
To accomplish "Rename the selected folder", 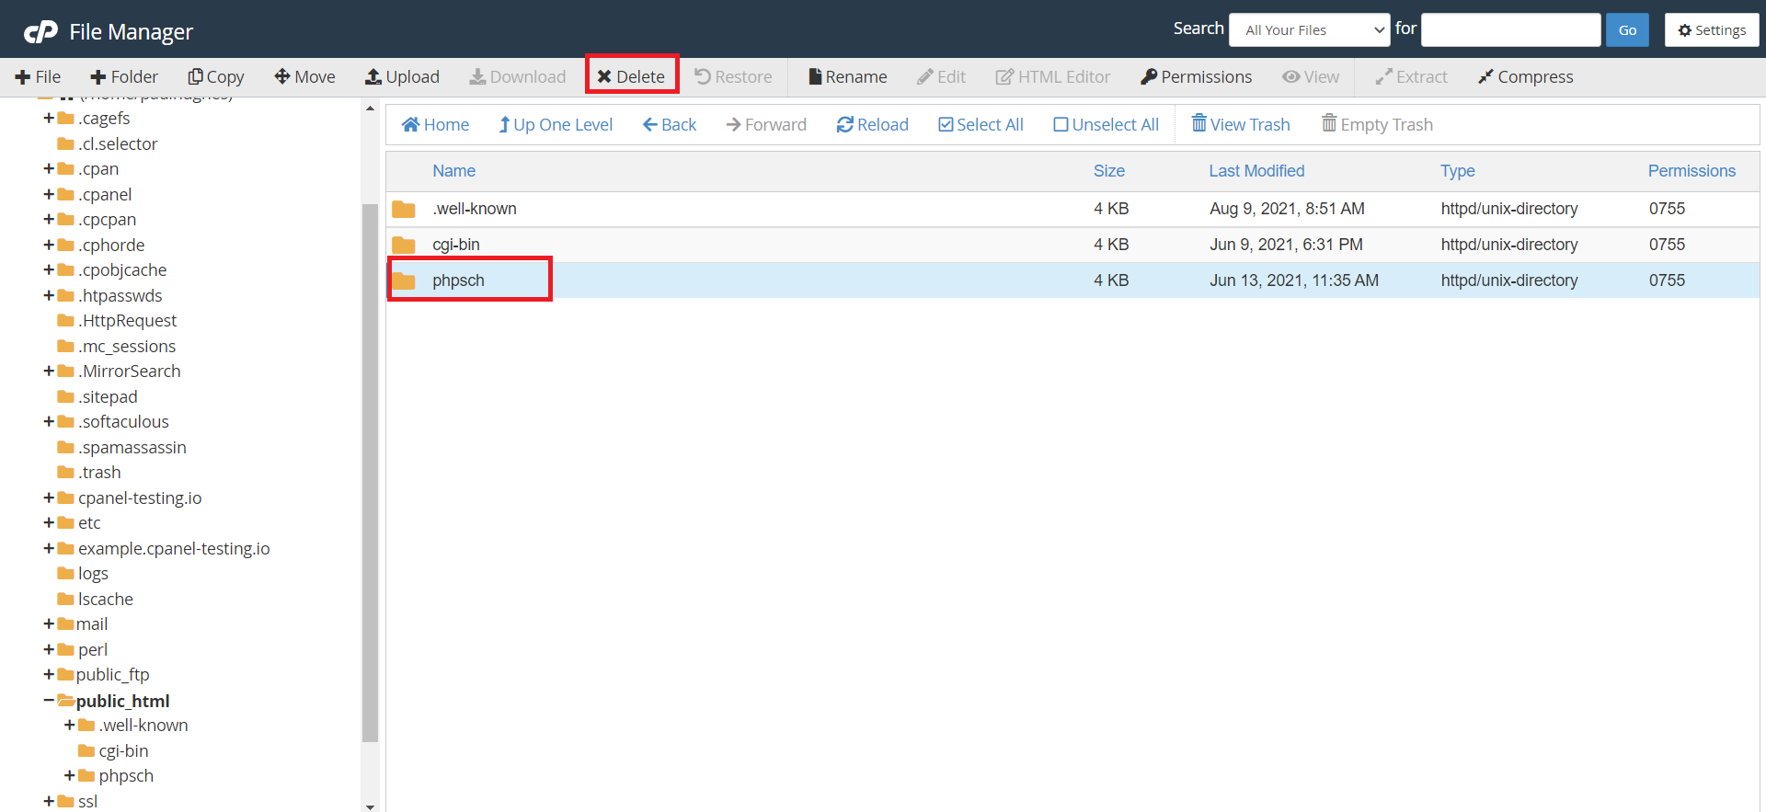I will [x=847, y=77].
